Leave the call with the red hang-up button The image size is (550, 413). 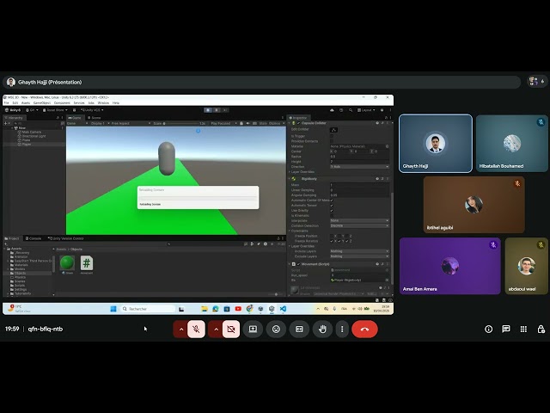click(364, 329)
